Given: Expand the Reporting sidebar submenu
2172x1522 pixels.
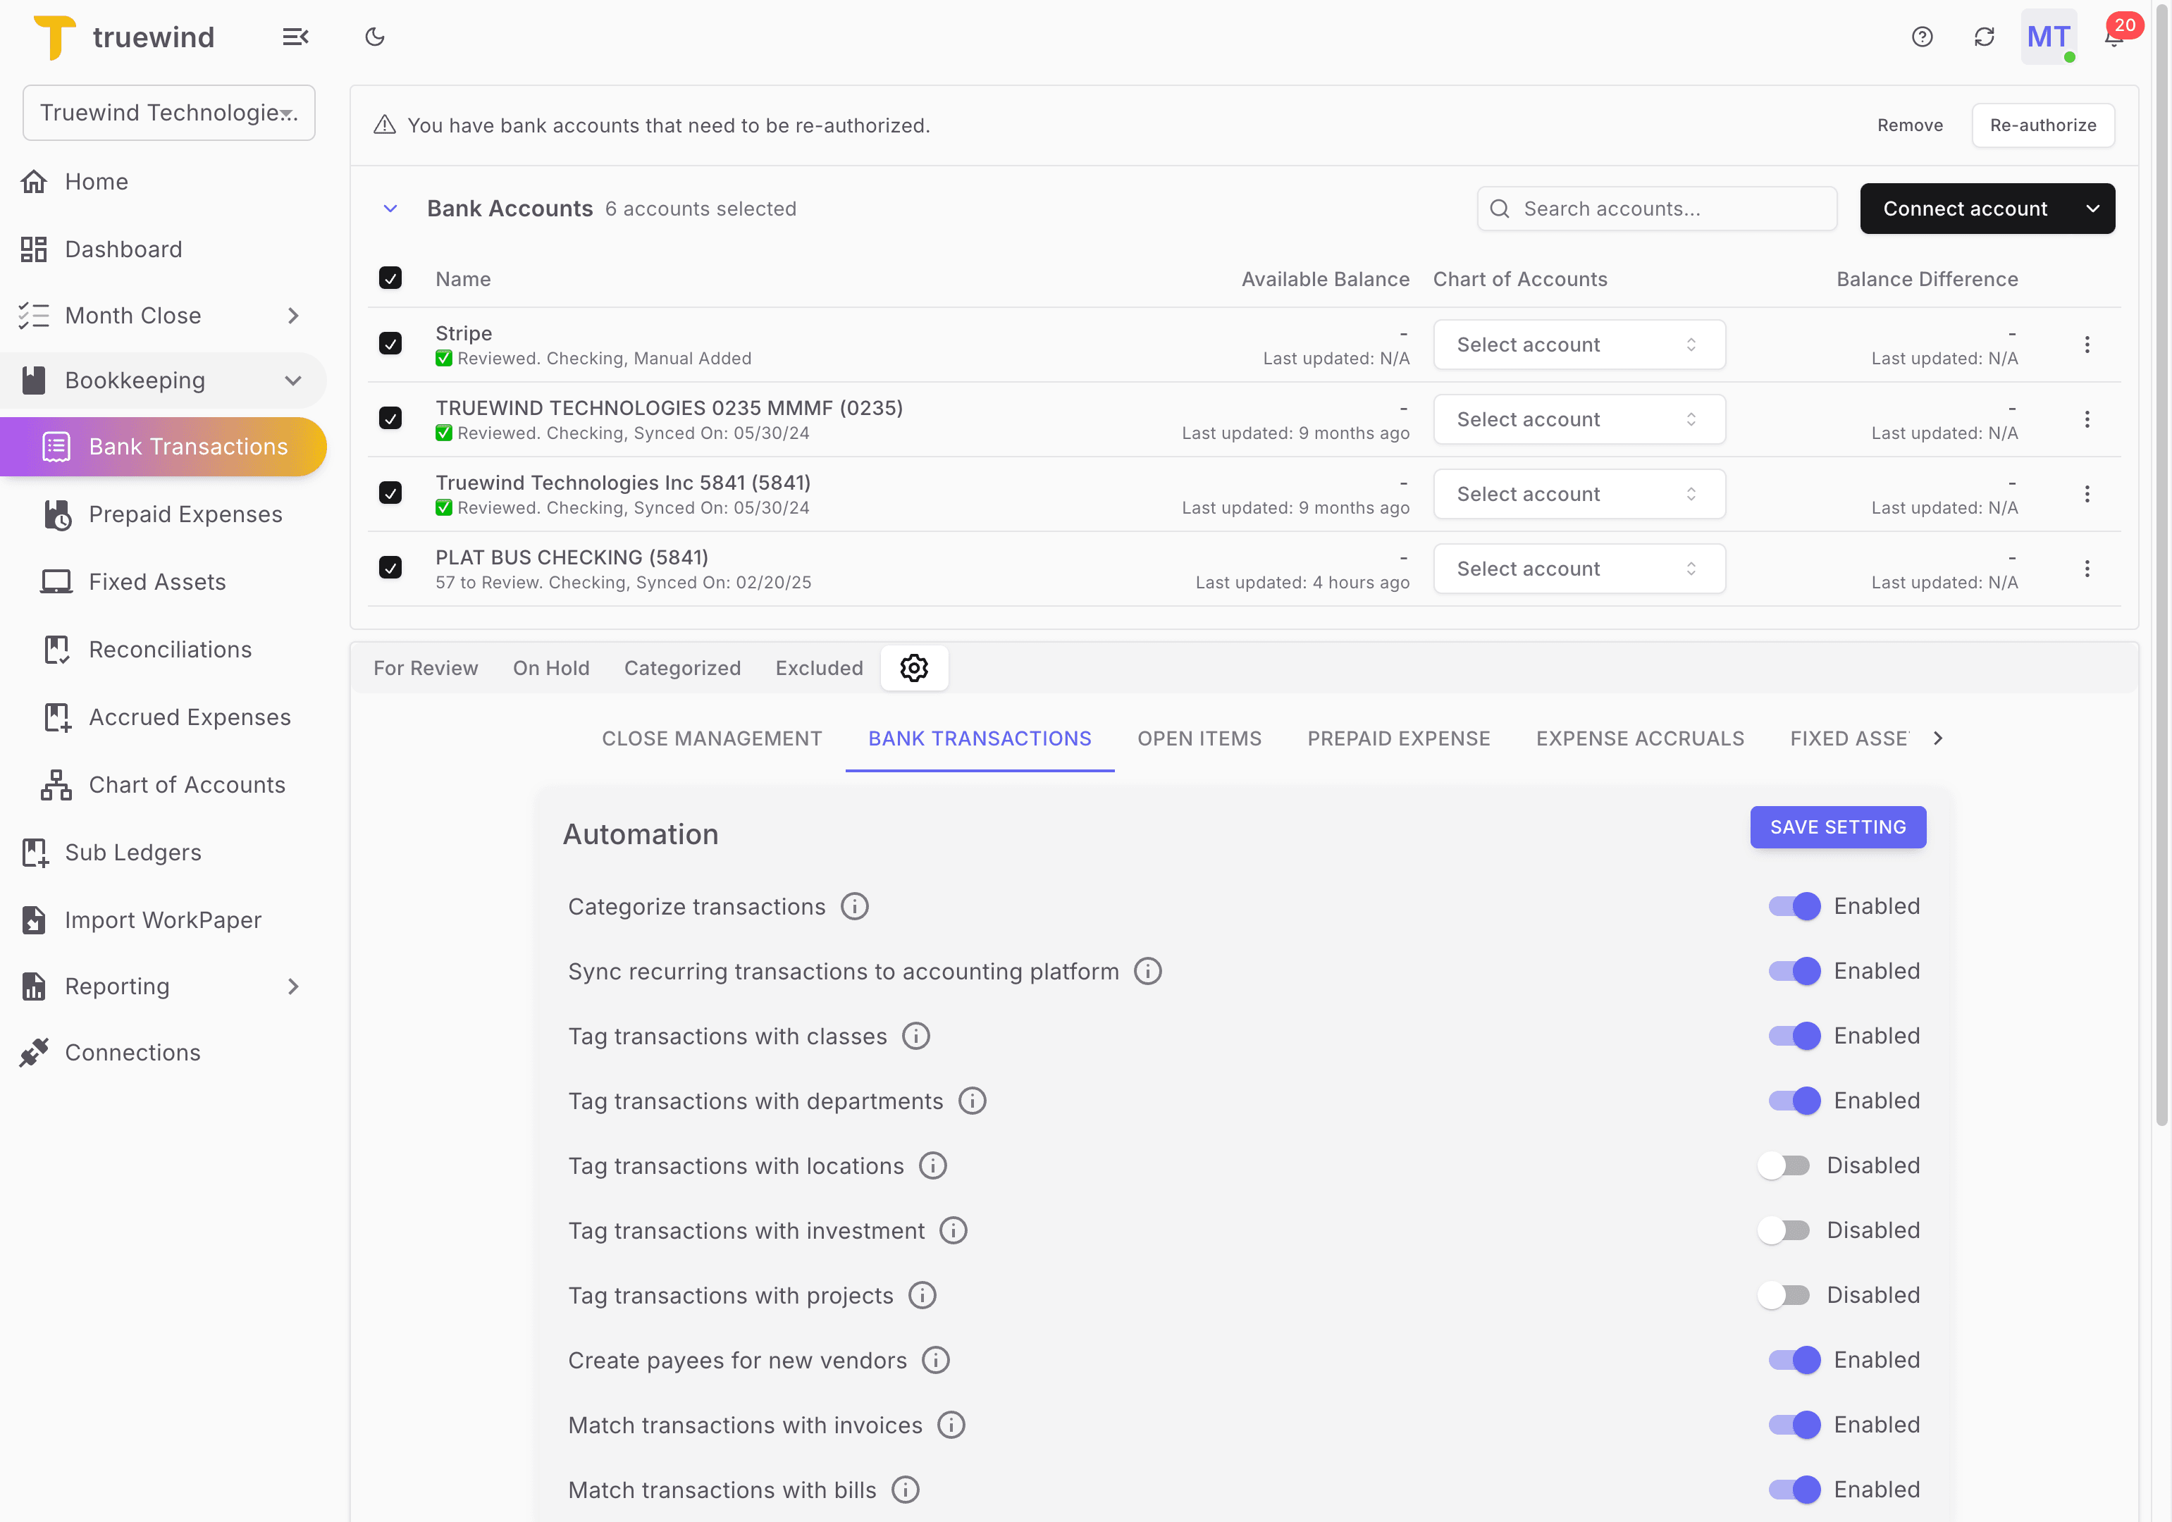Looking at the screenshot, I should click(x=294, y=986).
